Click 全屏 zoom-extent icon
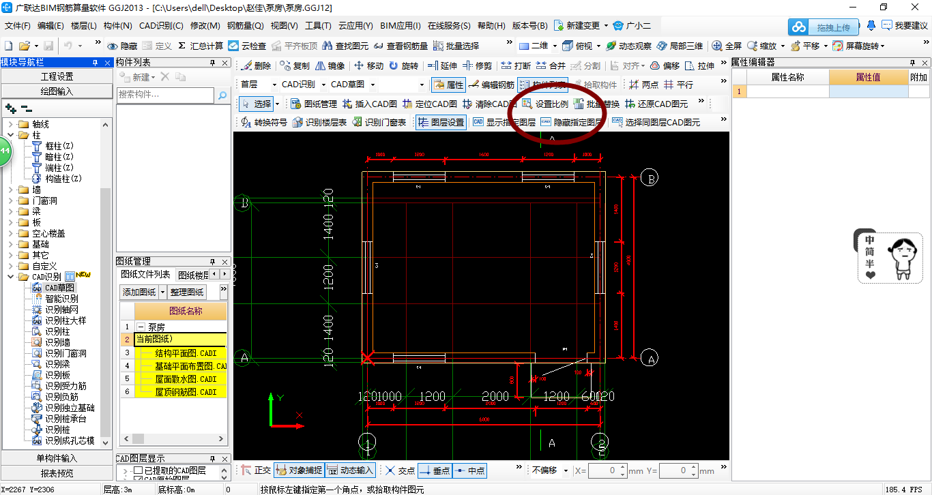The height and width of the screenshot is (495, 932). pyautogui.click(x=717, y=46)
